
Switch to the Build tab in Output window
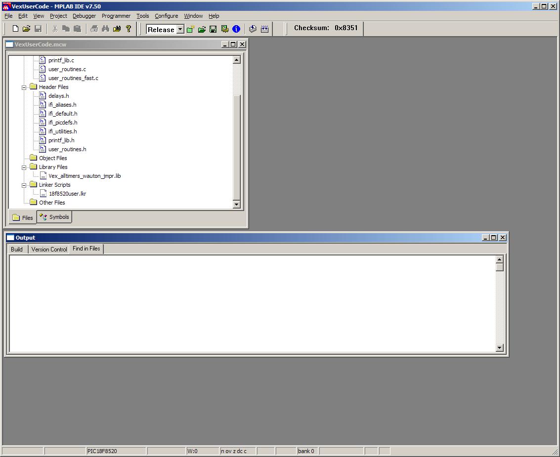17,249
